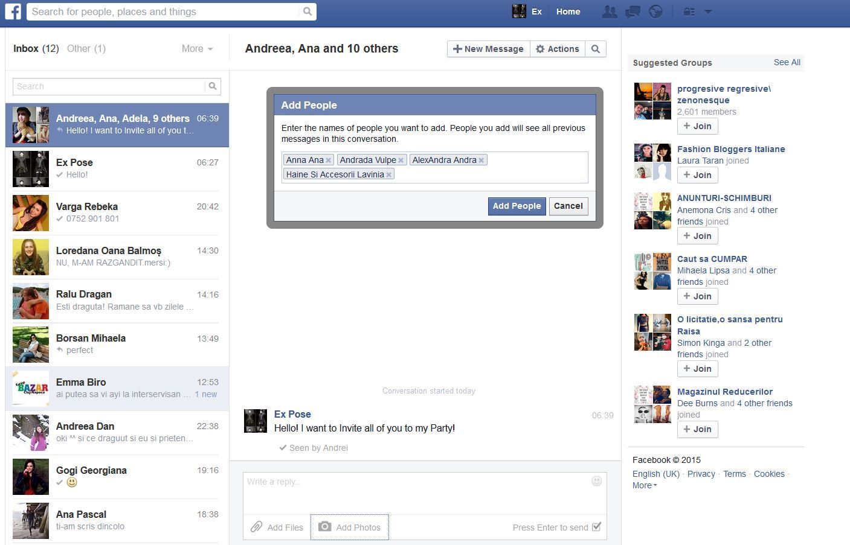The height and width of the screenshot is (545, 850).
Task: Toggle Press Enter to send checkbox
Action: point(596,527)
